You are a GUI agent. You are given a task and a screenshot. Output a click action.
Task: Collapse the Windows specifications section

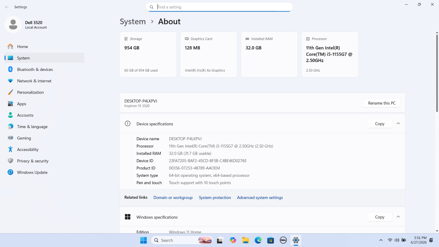tap(398, 217)
